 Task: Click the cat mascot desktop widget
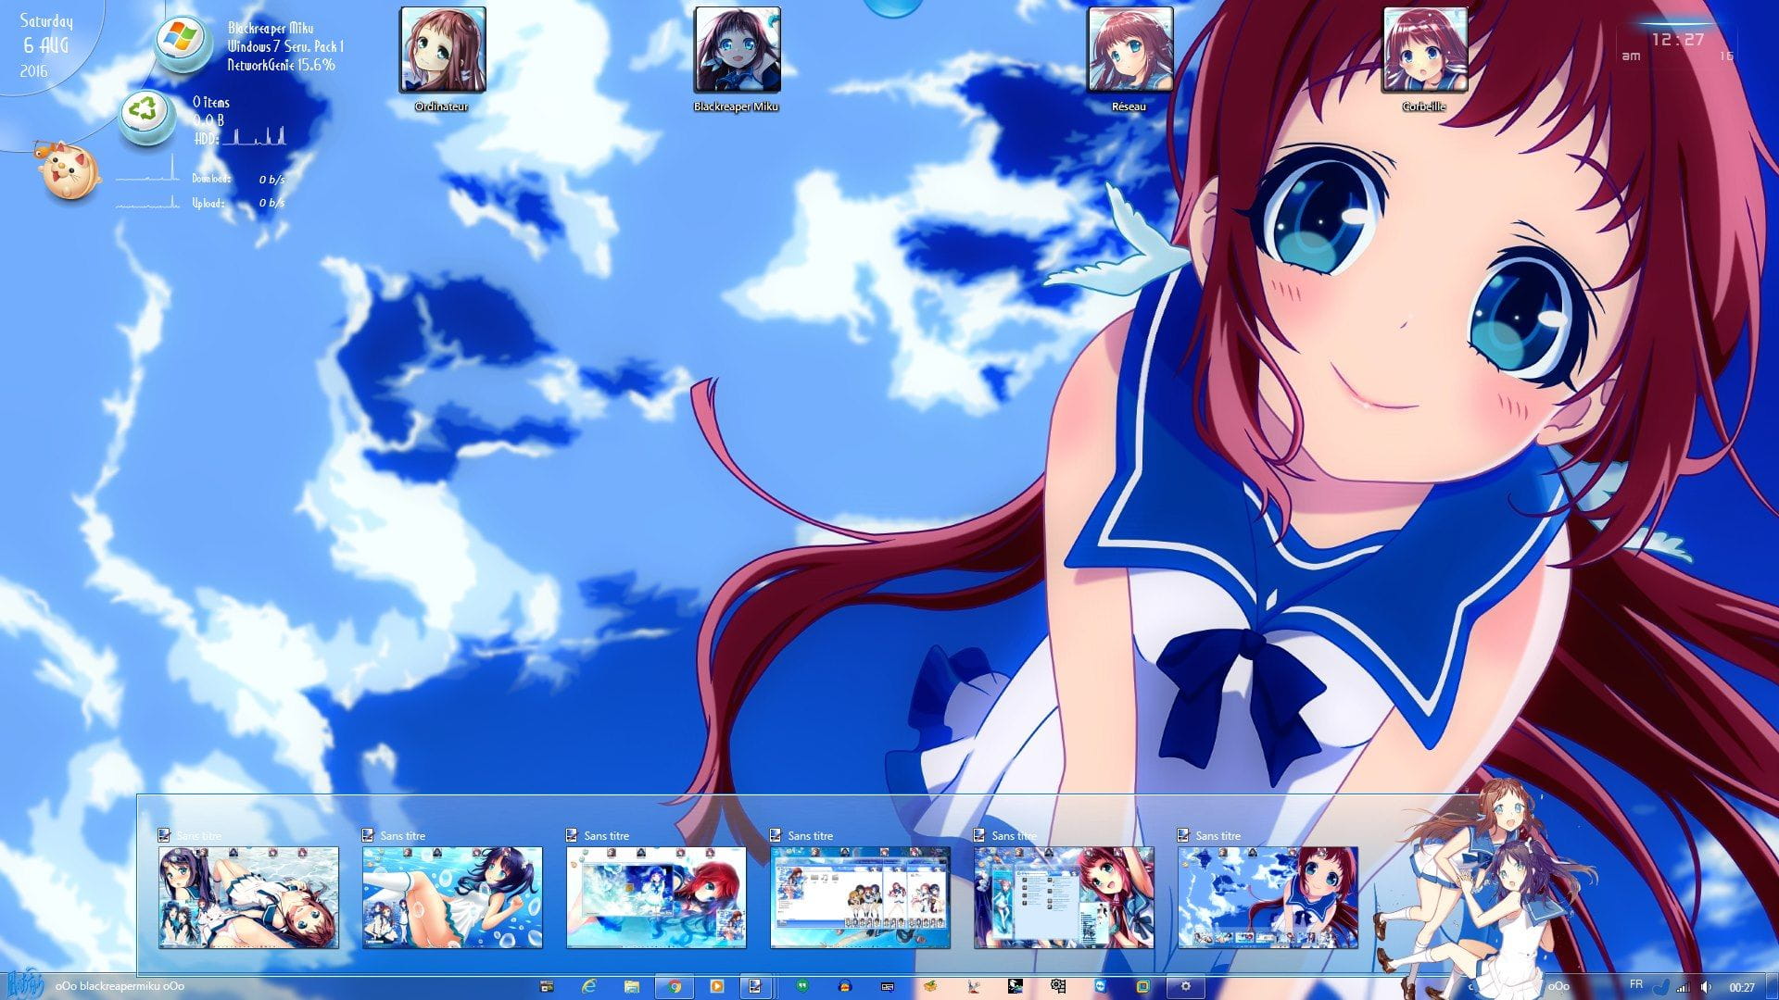67,171
